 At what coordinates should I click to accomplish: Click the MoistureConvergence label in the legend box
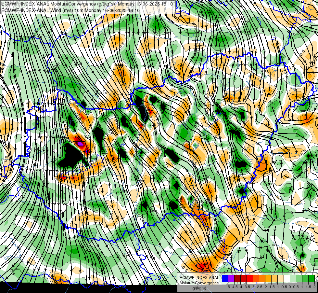199,283
